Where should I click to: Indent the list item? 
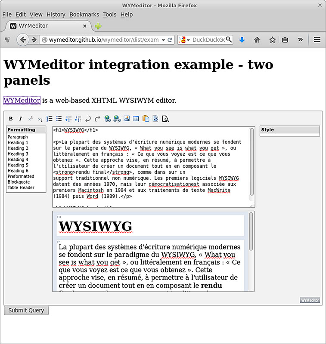(x=68, y=119)
